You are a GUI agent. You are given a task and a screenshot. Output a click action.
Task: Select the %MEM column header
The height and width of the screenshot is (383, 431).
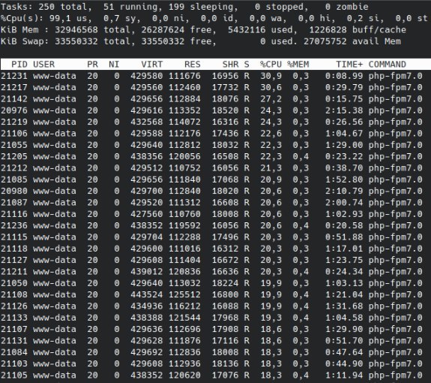click(298, 64)
